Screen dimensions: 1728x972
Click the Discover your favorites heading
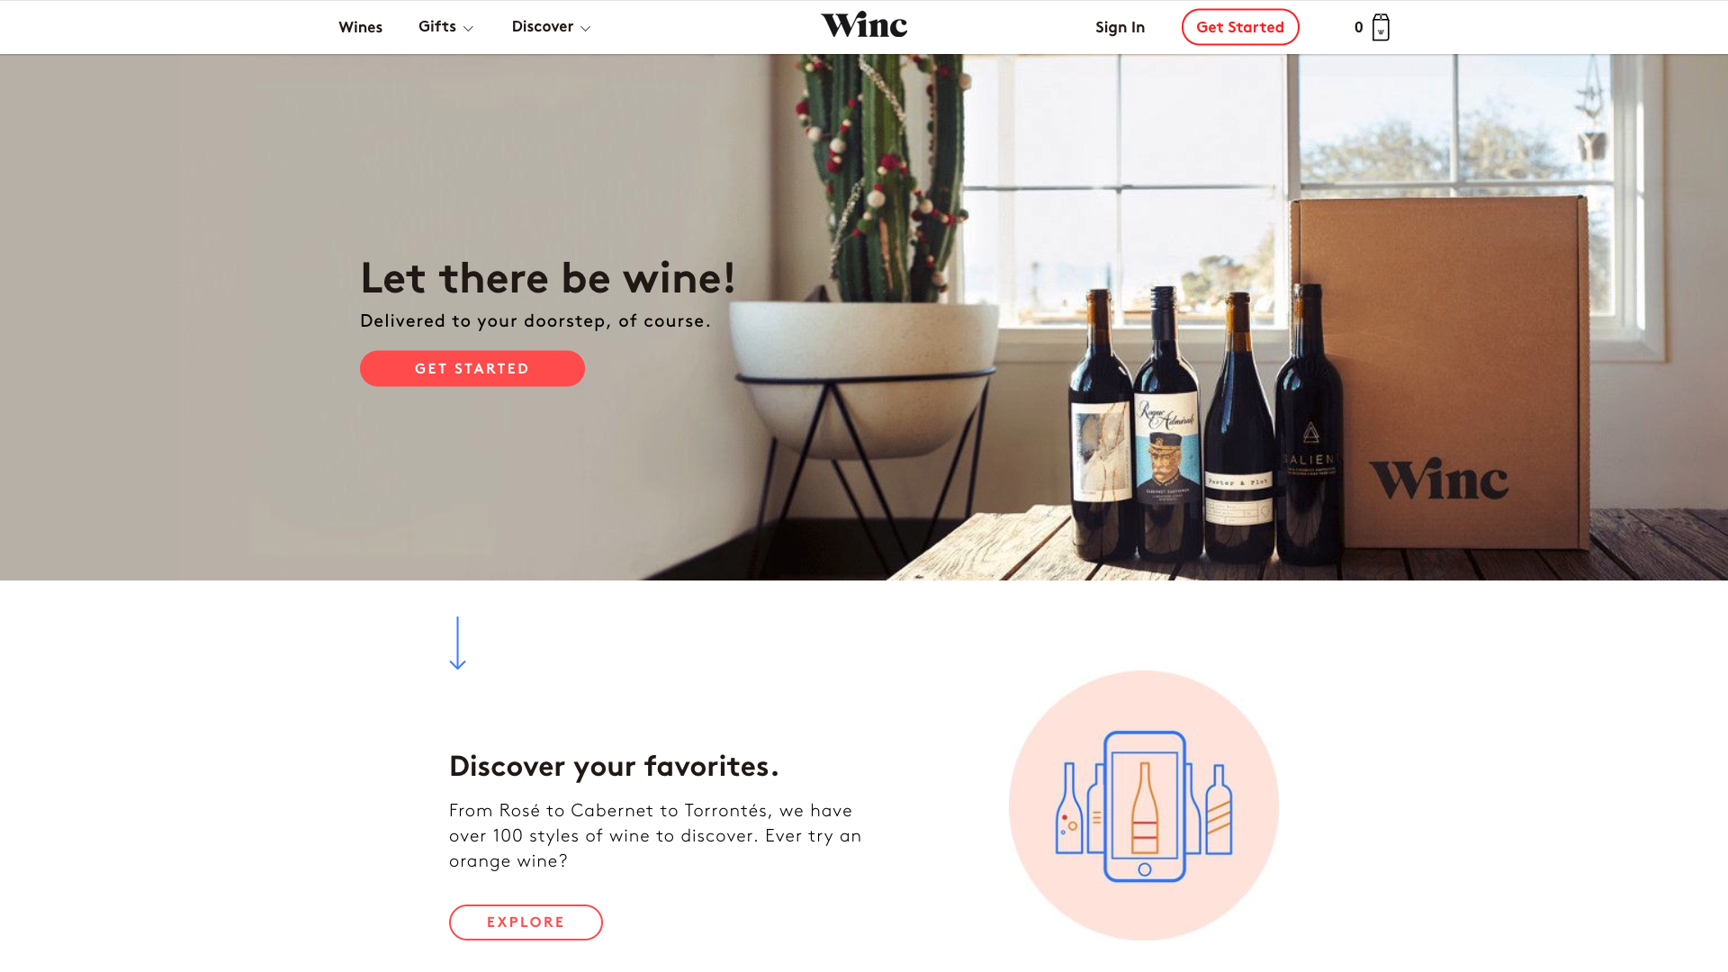(x=614, y=766)
